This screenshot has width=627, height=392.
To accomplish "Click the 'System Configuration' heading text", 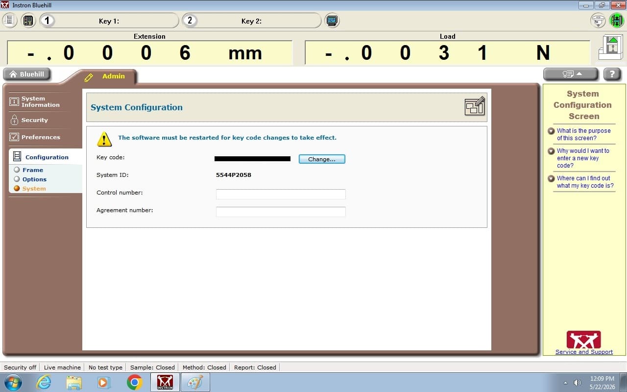I will [137, 107].
